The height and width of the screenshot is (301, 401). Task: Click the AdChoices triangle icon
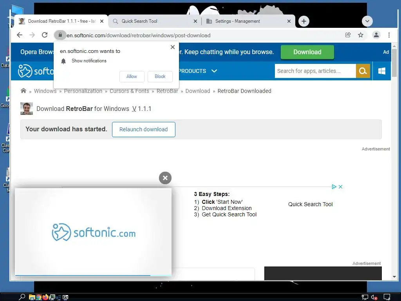point(334,187)
